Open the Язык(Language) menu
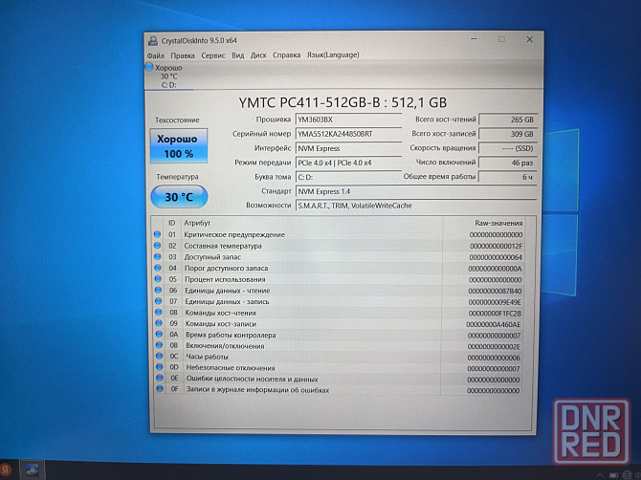 [333, 55]
